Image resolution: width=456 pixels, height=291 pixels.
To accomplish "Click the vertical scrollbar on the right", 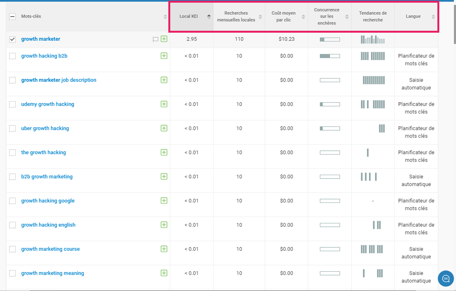I will pyautogui.click(x=453, y=23).
